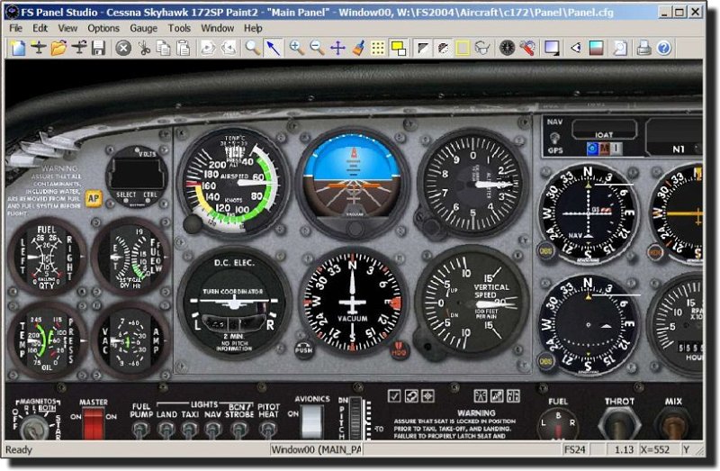The height and width of the screenshot is (471, 720).
Task: Click the red wrench settings icon
Action: pos(527,48)
